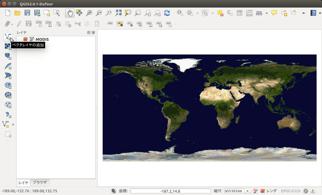Viewport: 322px width, 195px height.
Task: Create a new project with blank page icon
Action: 8,13
